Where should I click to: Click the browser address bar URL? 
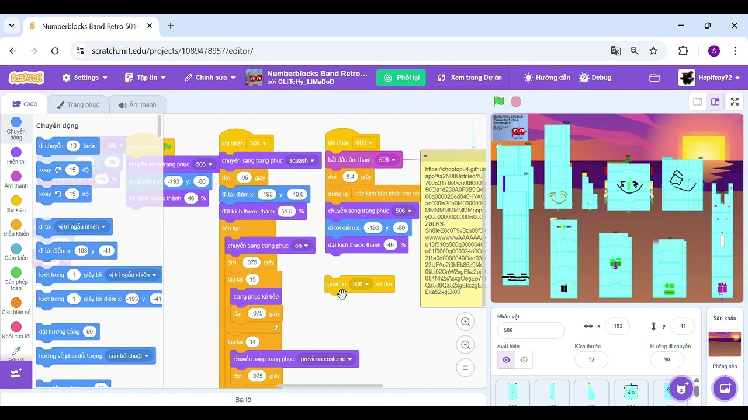pos(172,51)
